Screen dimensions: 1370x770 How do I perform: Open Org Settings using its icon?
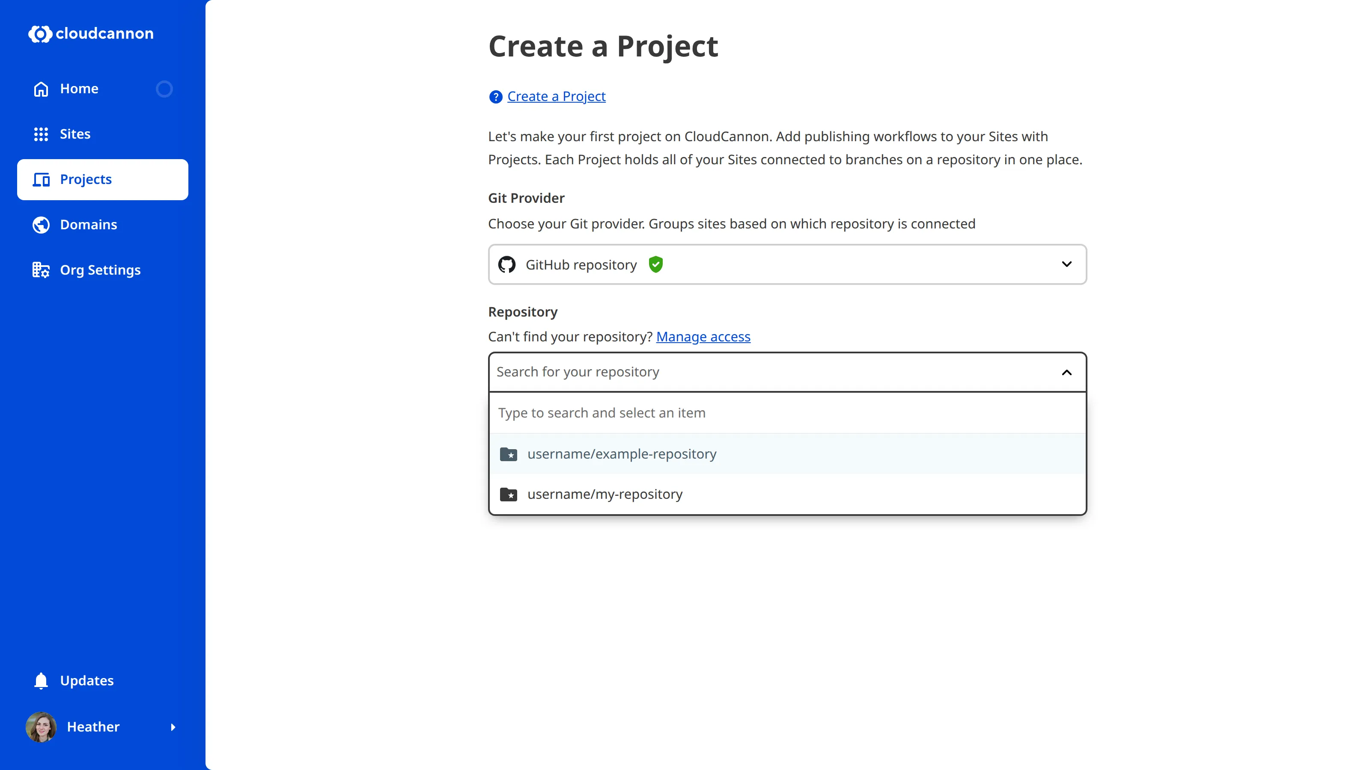pos(41,269)
